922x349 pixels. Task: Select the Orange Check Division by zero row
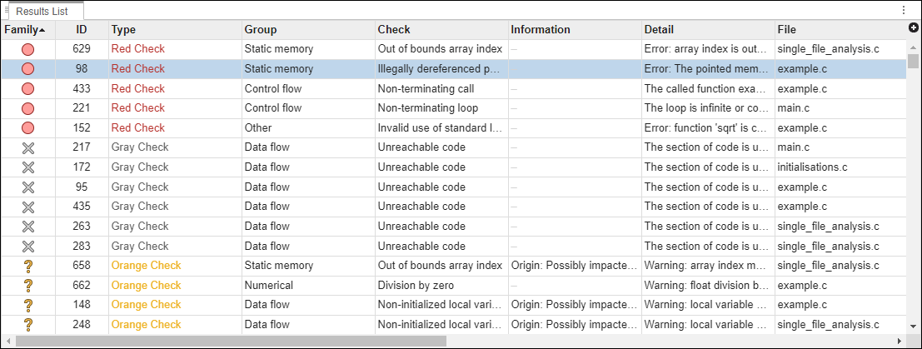click(x=417, y=285)
